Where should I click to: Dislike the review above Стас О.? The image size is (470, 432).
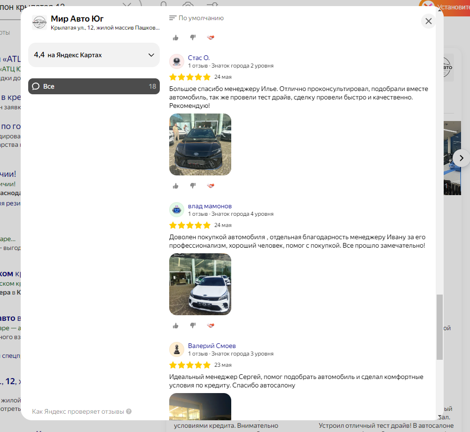point(193,38)
